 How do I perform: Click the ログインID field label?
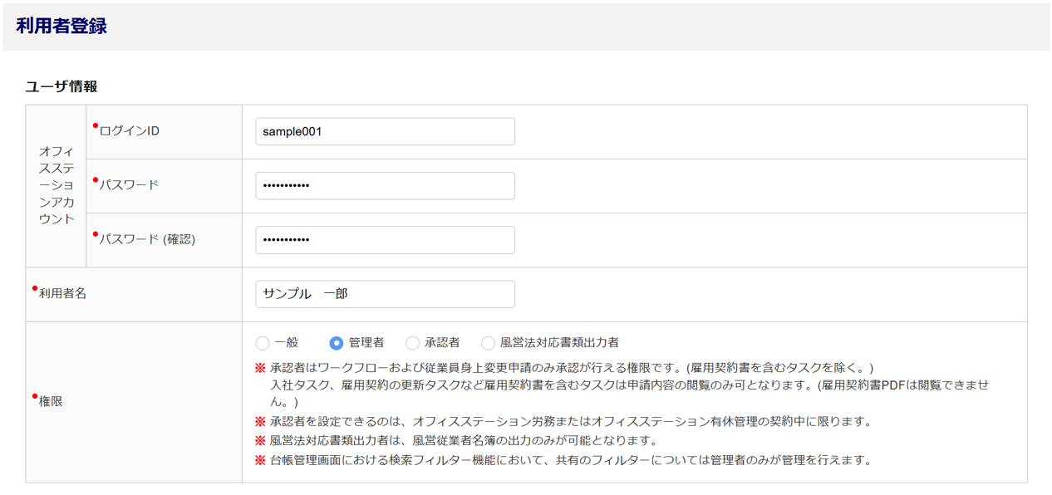(129, 131)
